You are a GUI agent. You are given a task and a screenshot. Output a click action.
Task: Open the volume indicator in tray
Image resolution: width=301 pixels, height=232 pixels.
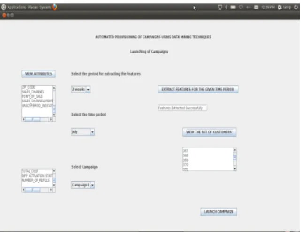(248, 8)
